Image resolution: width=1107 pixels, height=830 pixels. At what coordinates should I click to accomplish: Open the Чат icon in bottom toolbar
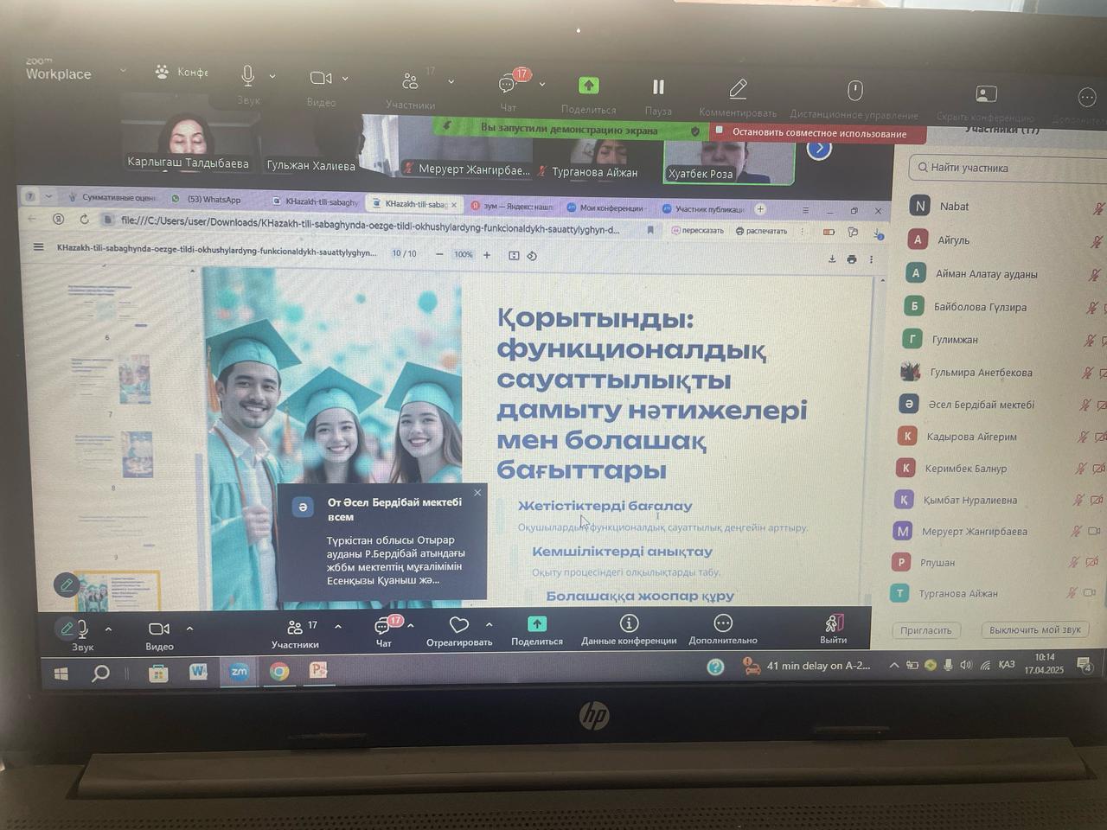(383, 626)
